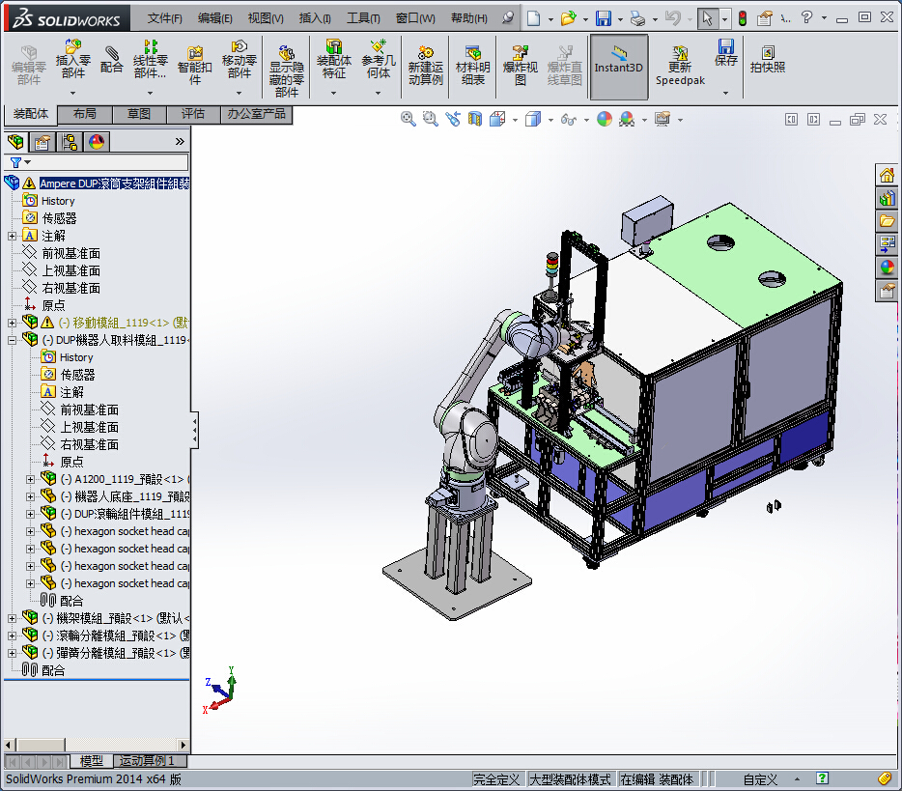Click the 自定义 units status bar entry

(x=760, y=779)
